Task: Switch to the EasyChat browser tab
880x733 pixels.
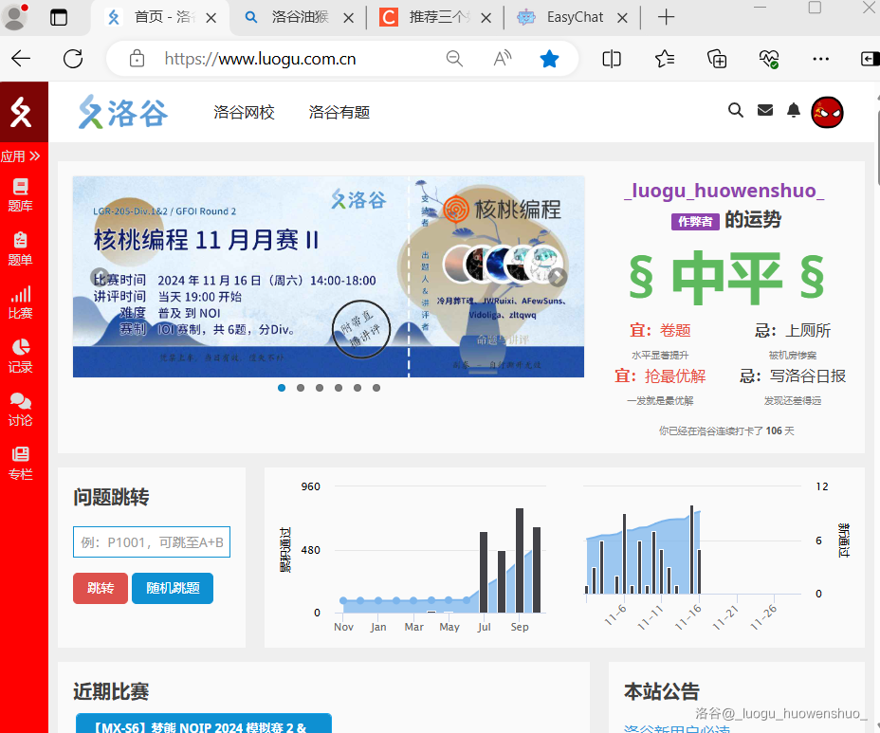Action: click(x=575, y=17)
